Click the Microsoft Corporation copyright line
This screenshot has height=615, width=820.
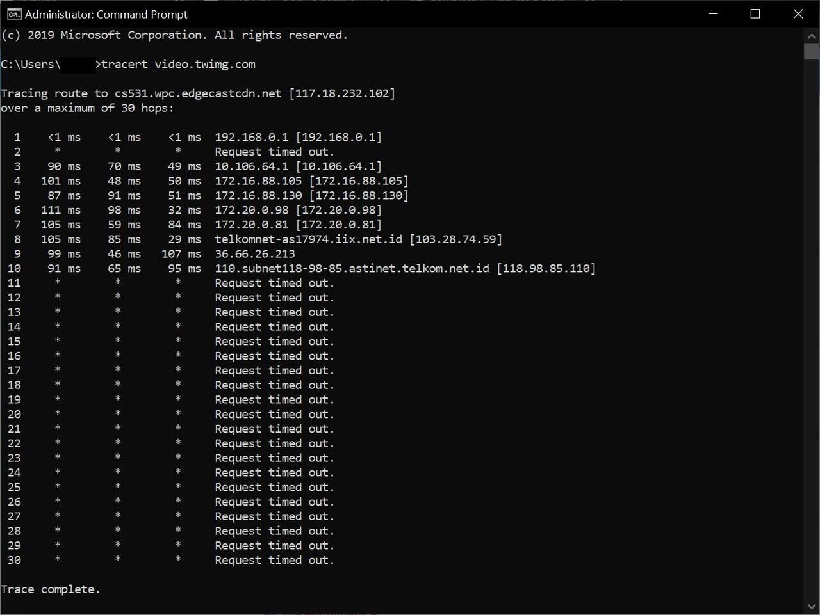174,35
